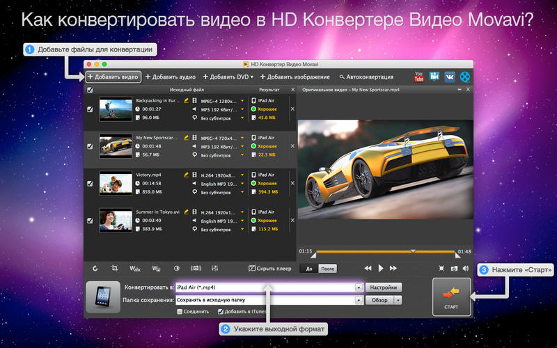Expand the MPEG-4 1280x... video track dropdown

[x=242, y=101]
